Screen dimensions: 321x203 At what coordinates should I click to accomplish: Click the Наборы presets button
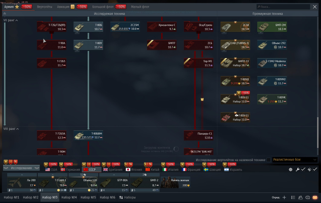click(127, 197)
